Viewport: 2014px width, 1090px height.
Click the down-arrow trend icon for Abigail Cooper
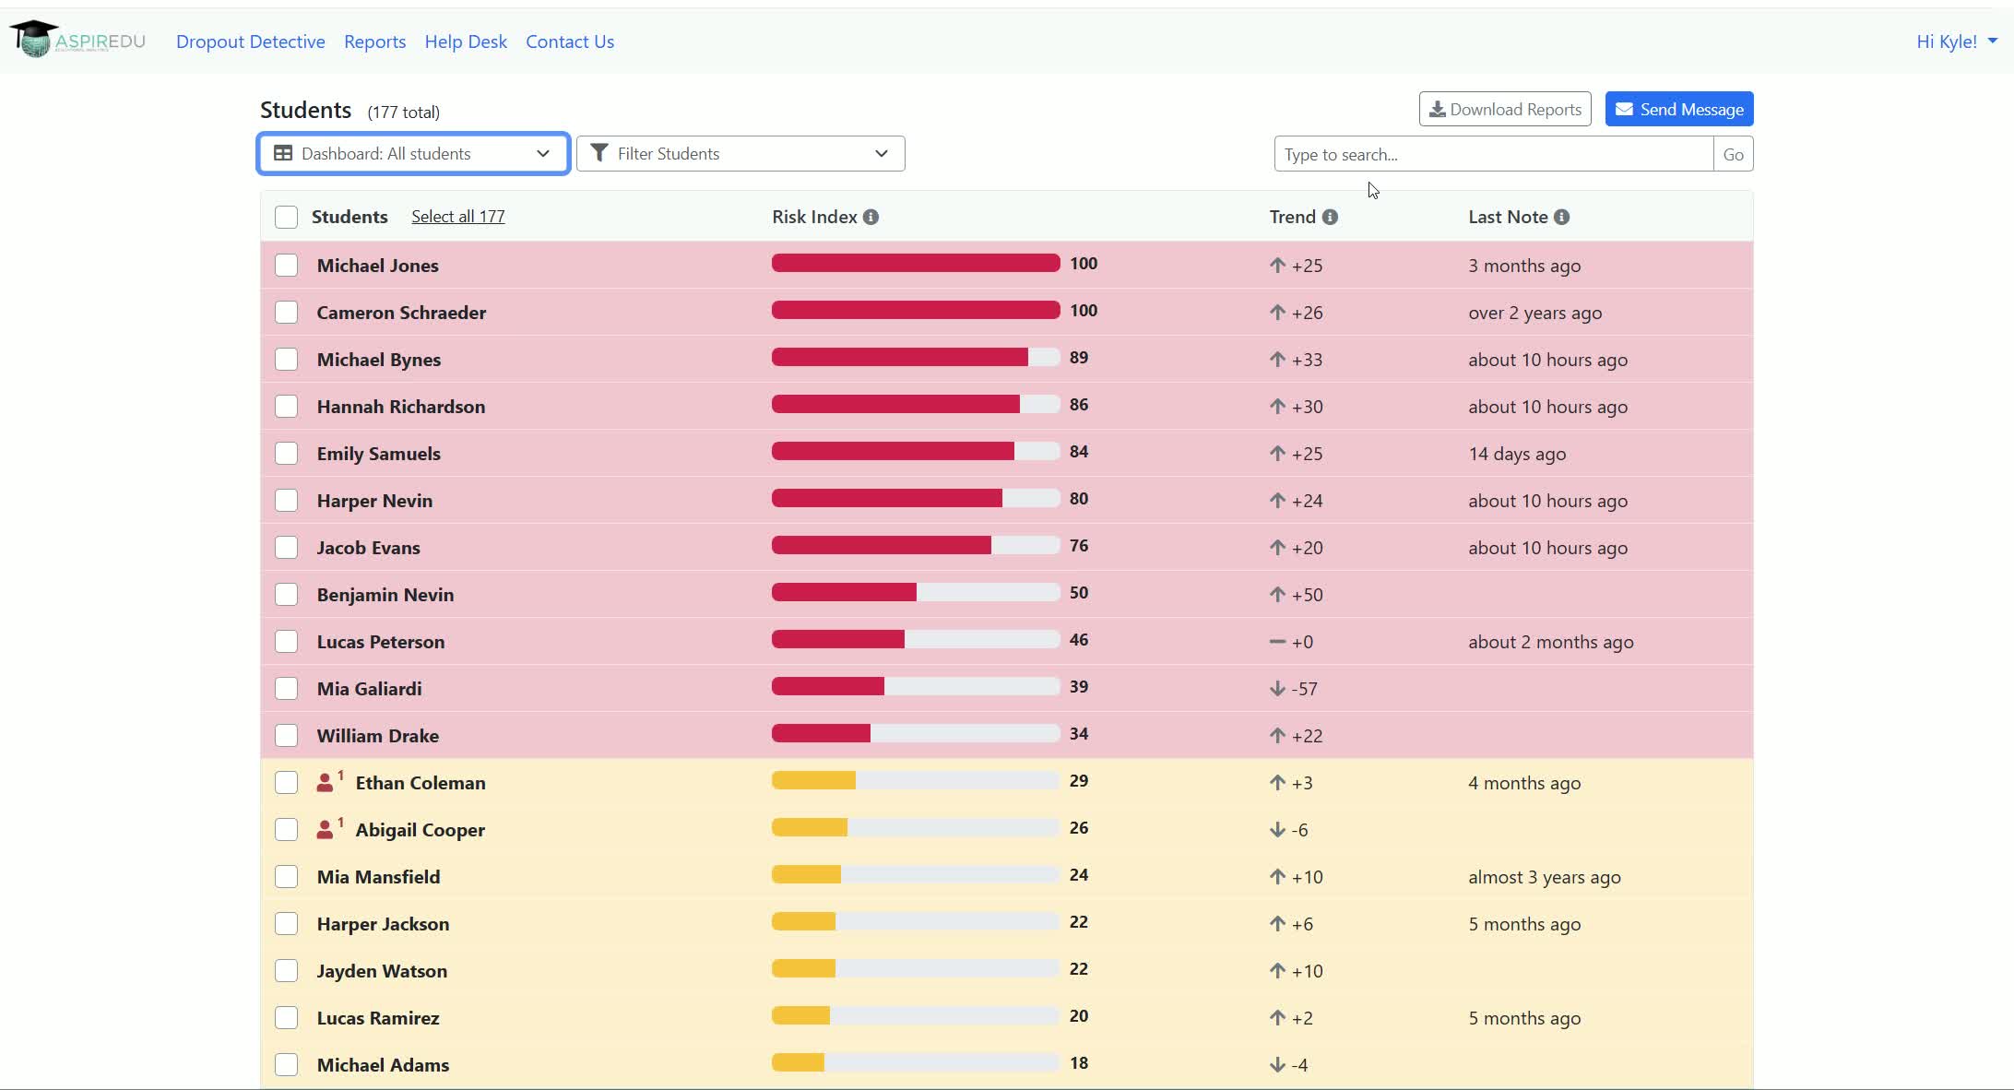pos(1277,830)
